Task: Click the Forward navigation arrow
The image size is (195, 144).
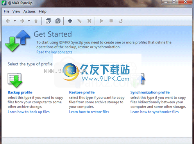Action: pos(22,21)
